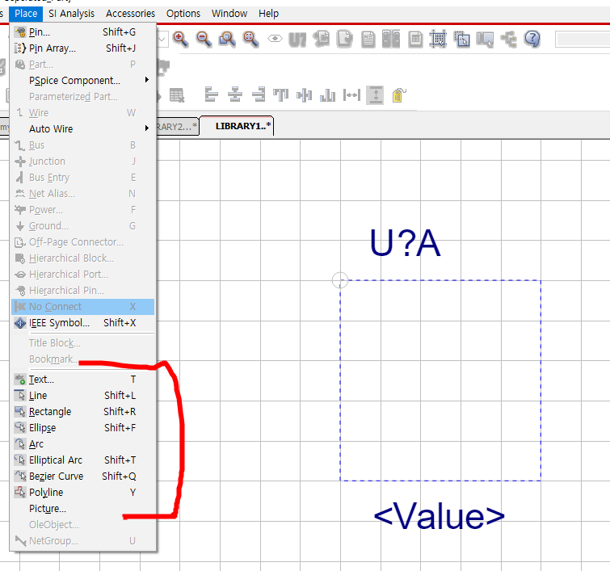Image resolution: width=610 pixels, height=571 pixels.
Task: Click the align left icon
Action: pyautogui.click(x=211, y=95)
